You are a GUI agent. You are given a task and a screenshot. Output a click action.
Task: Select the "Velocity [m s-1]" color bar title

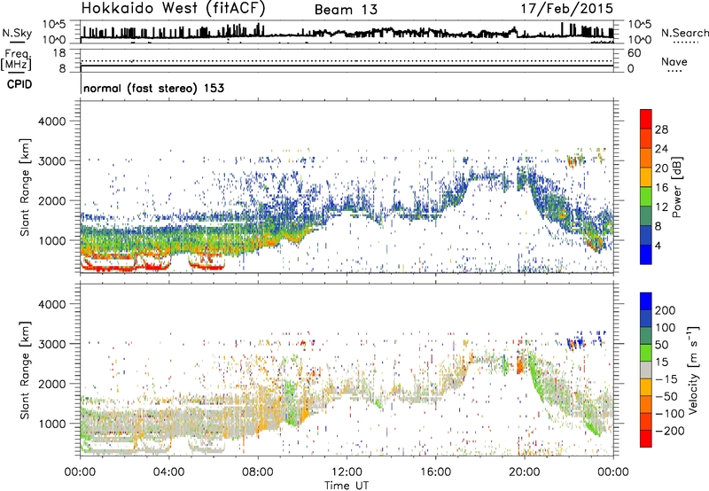693,370
